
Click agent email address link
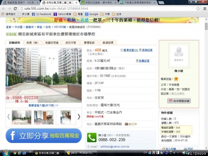(115, 147)
